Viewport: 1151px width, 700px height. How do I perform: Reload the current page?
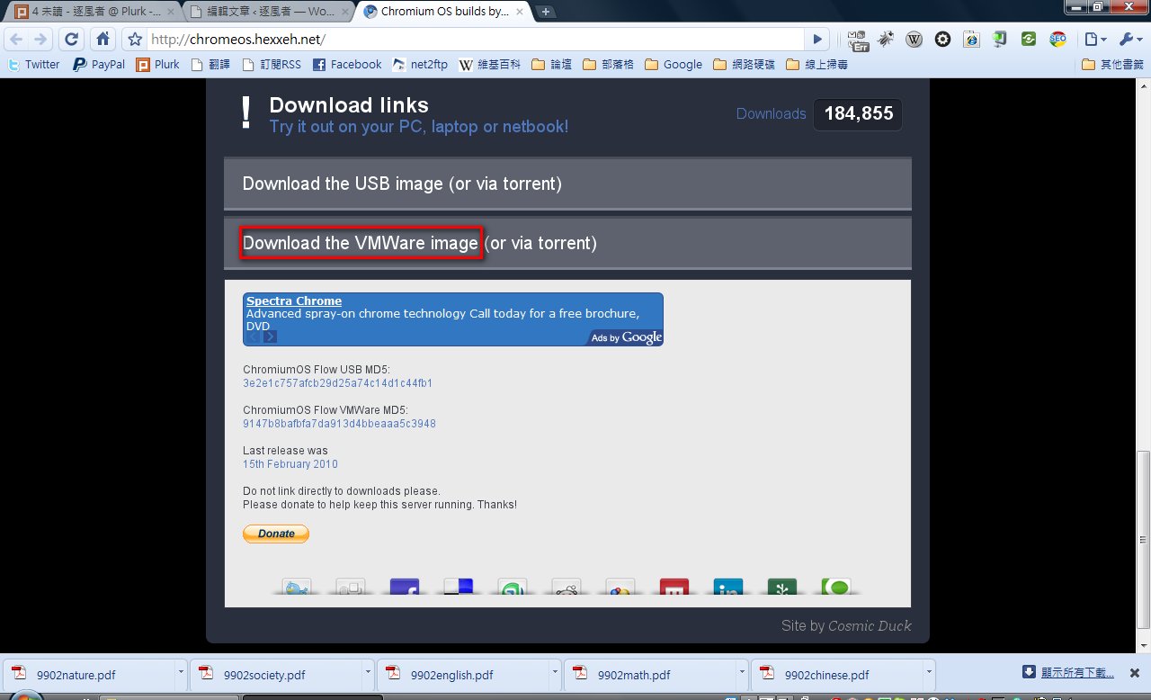[x=72, y=40]
